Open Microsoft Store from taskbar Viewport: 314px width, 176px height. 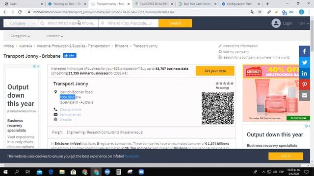coord(73,172)
